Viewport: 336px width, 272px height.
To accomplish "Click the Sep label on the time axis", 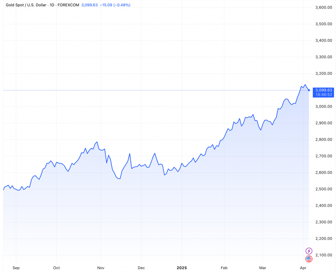I will click(16, 268).
